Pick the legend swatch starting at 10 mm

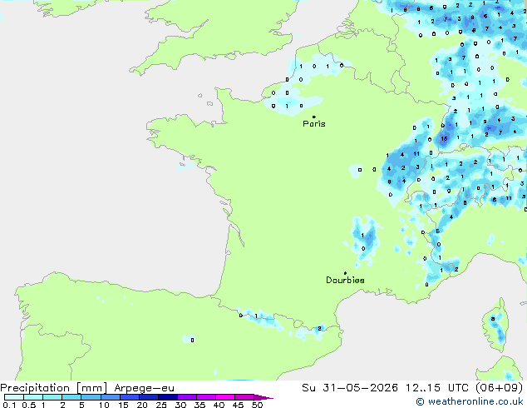tap(111, 397)
